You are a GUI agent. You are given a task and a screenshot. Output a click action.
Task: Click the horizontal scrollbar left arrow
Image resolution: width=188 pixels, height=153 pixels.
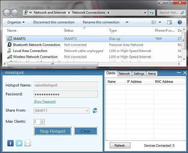[x=5, y=64]
